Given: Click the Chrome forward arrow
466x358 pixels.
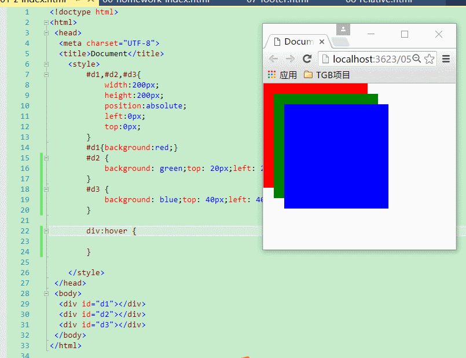Looking at the screenshot, I should (290, 59).
